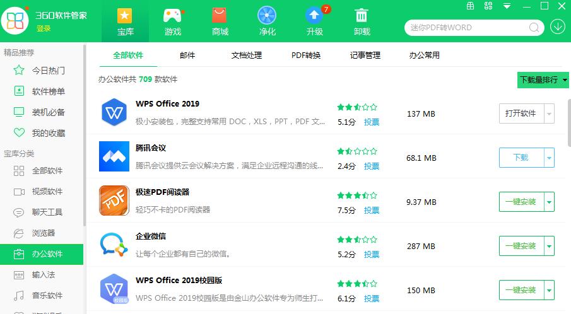
Task: Click 打开软件 for WPS Office 2019
Action: point(522,113)
